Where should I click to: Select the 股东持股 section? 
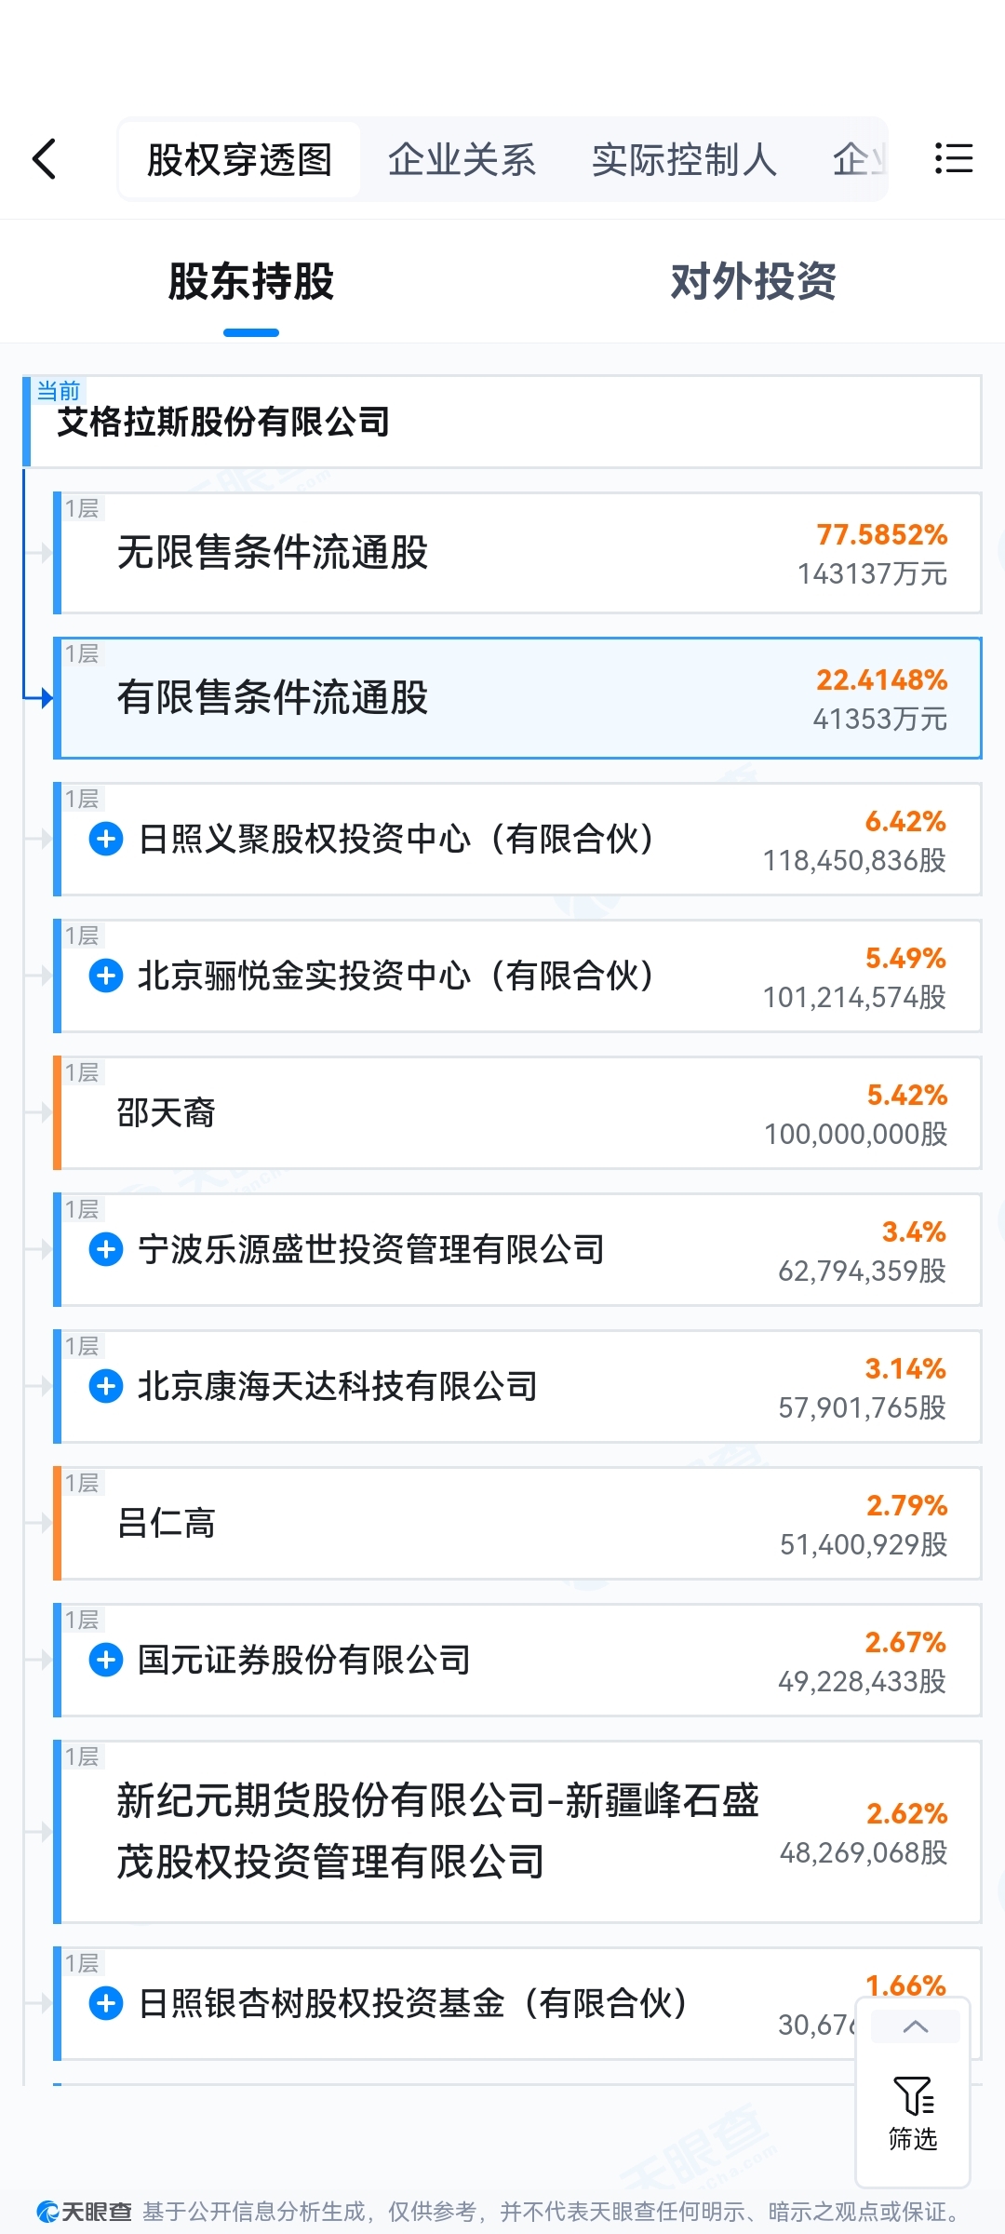tap(251, 281)
